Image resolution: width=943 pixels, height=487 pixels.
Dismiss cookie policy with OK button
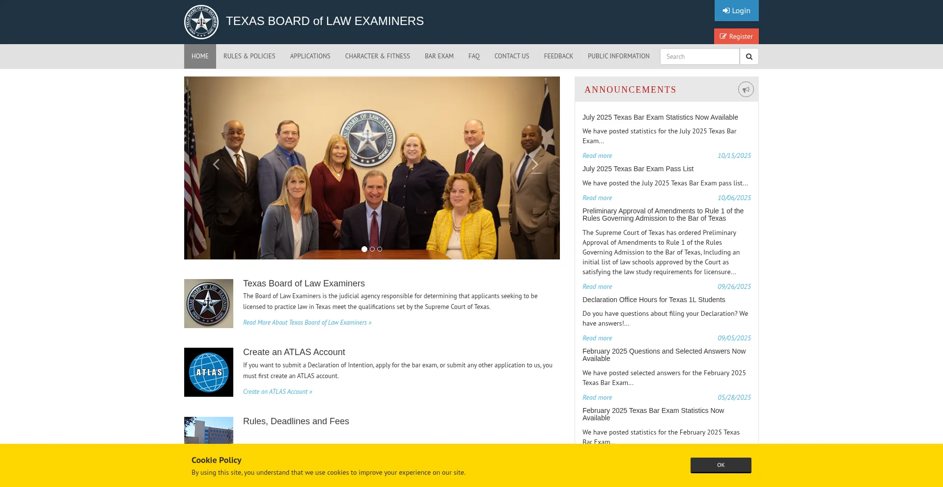(x=721, y=465)
